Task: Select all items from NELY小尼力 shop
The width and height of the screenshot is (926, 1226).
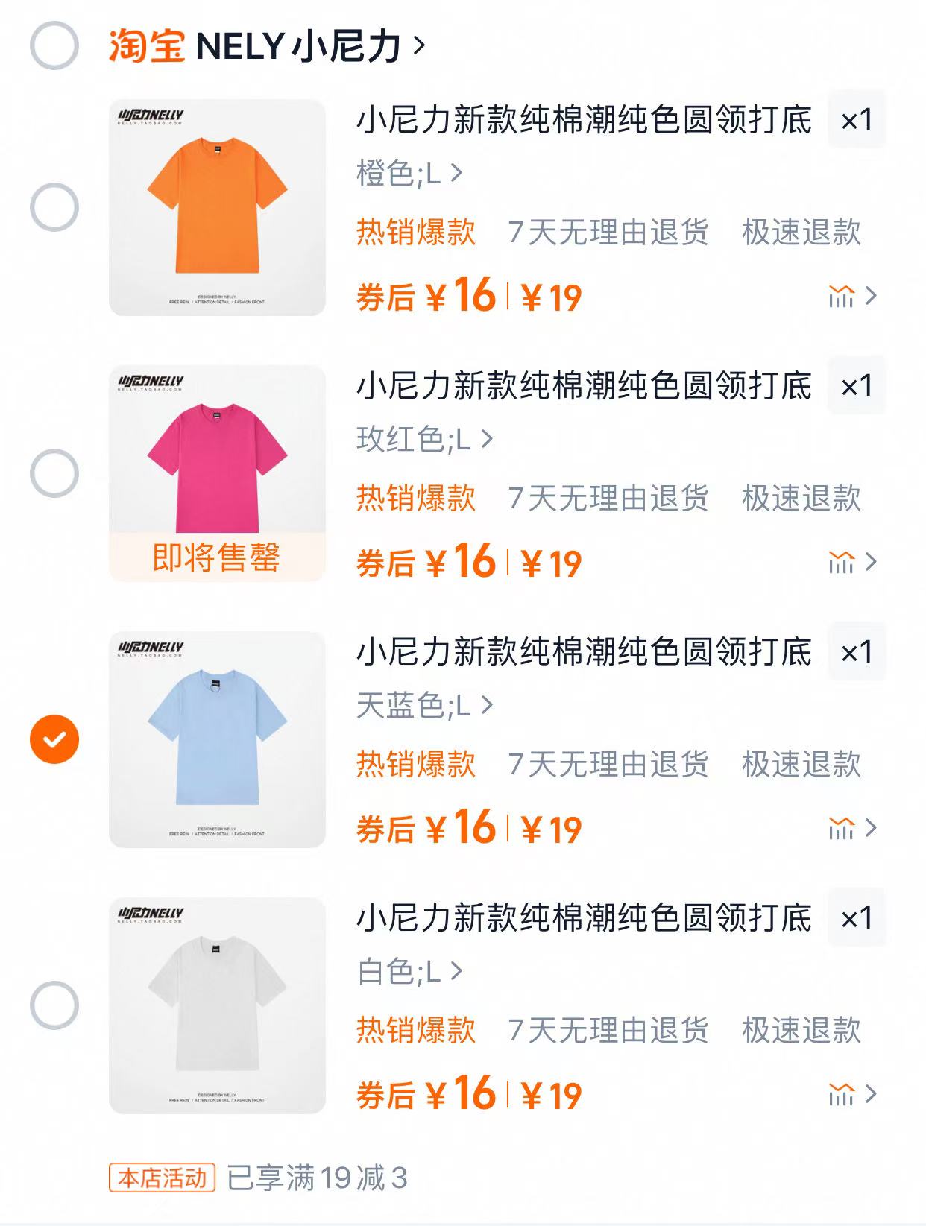Action: click(x=54, y=46)
